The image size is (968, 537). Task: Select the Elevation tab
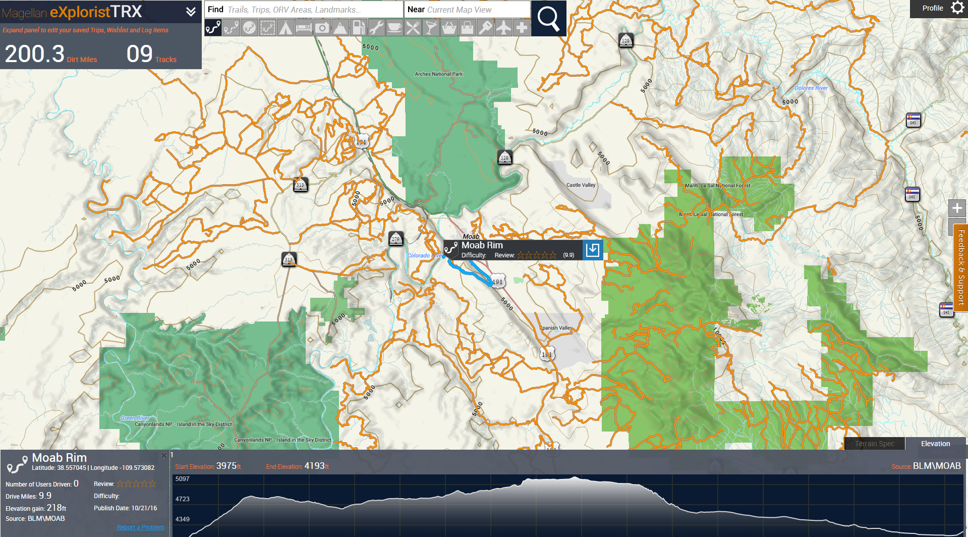tap(935, 444)
